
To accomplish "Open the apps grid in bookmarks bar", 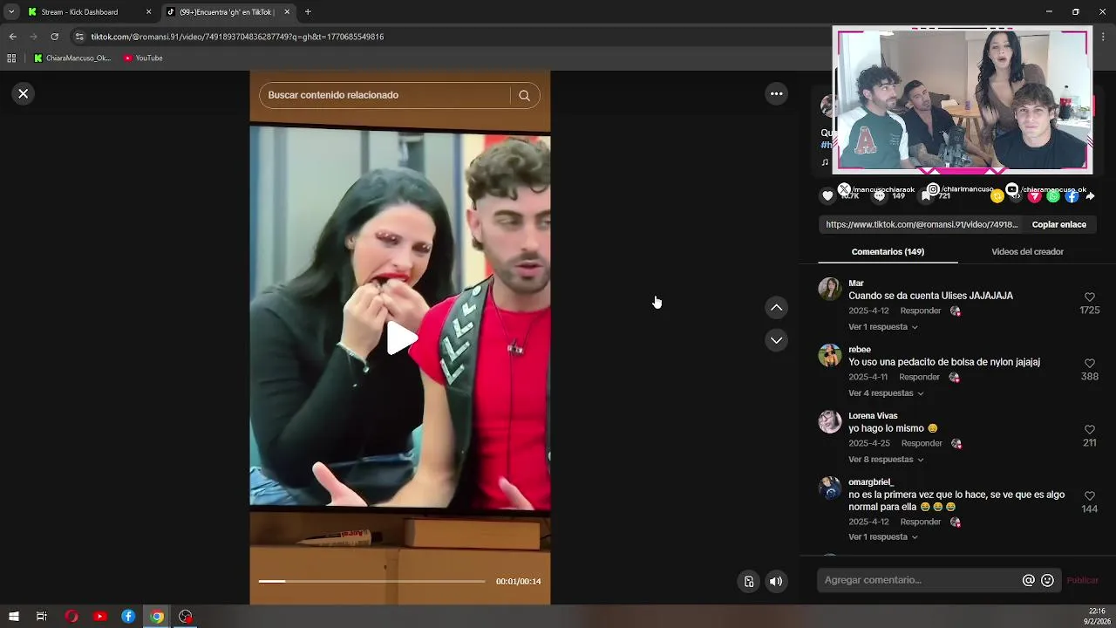I will 11,58.
